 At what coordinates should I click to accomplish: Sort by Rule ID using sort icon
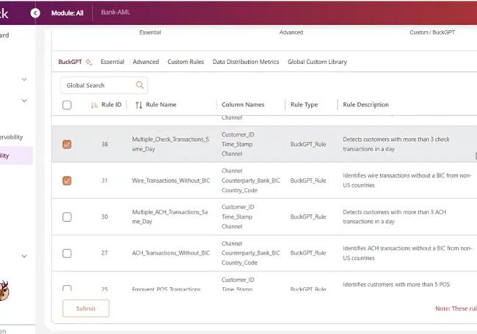click(x=94, y=105)
